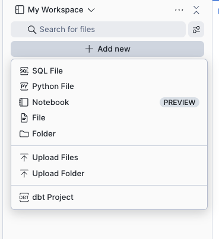Click the PREVIEW badge beside Notebook

[x=179, y=103]
